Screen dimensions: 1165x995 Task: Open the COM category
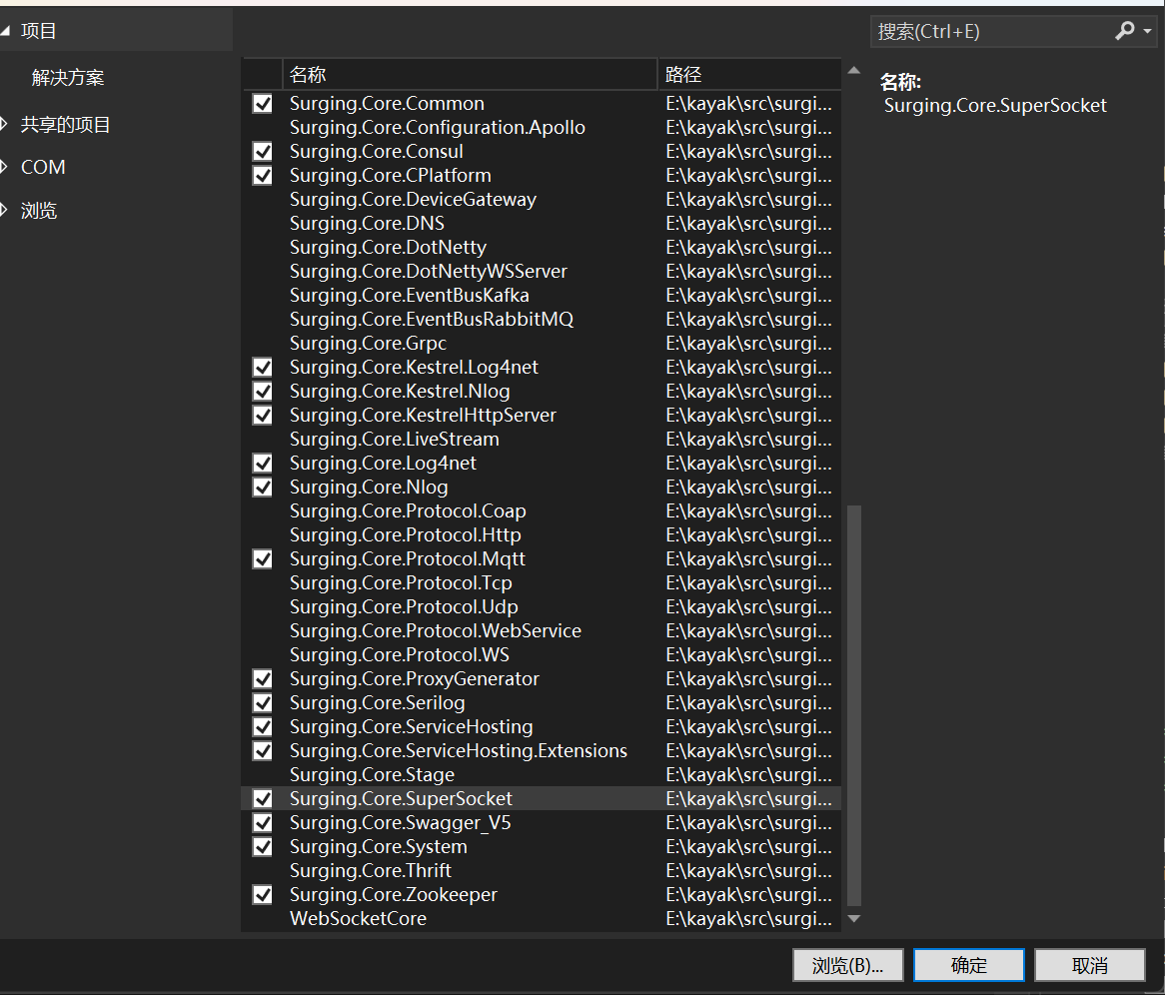[43, 167]
